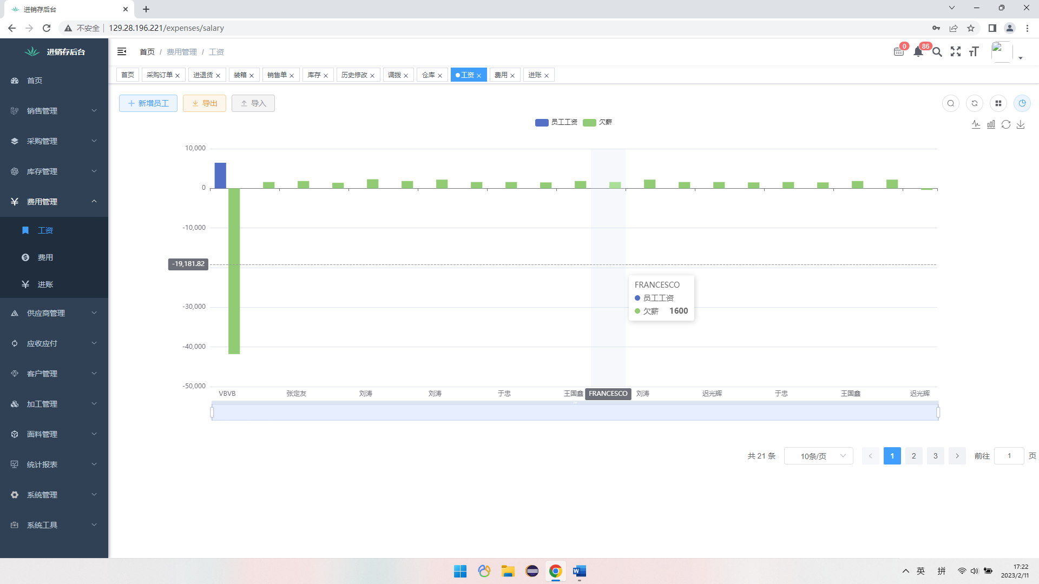
Task: Open the font size setting icon
Action: tap(974, 52)
